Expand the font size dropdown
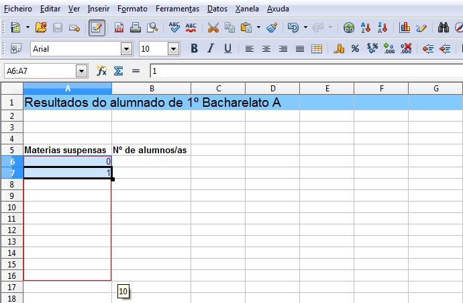Screen dimensions: 463x303 pos(173,48)
